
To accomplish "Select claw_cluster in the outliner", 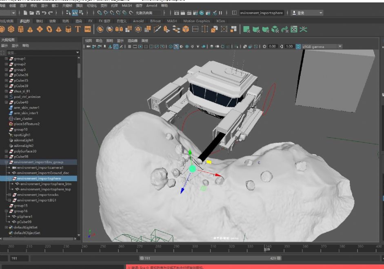I will 23,118.
